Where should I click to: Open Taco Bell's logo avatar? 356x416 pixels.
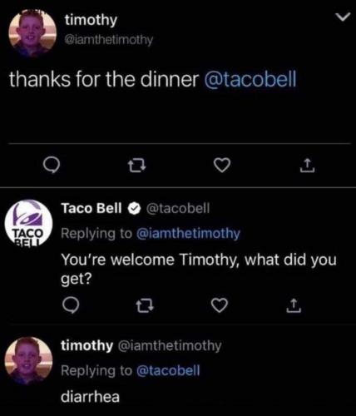pyautogui.click(x=28, y=222)
